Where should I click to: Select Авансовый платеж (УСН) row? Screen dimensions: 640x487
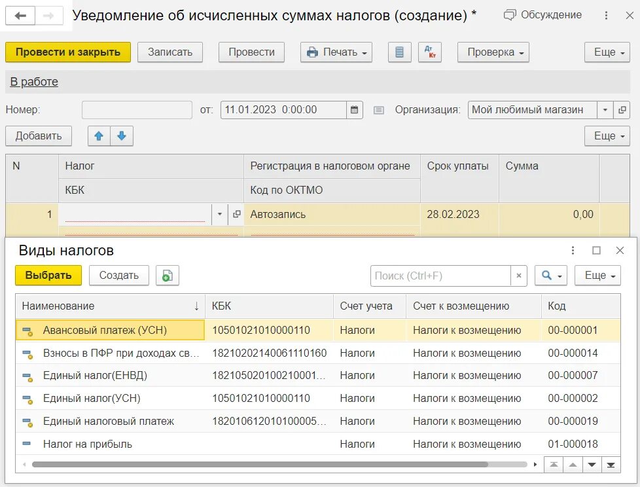pyautogui.click(x=318, y=331)
